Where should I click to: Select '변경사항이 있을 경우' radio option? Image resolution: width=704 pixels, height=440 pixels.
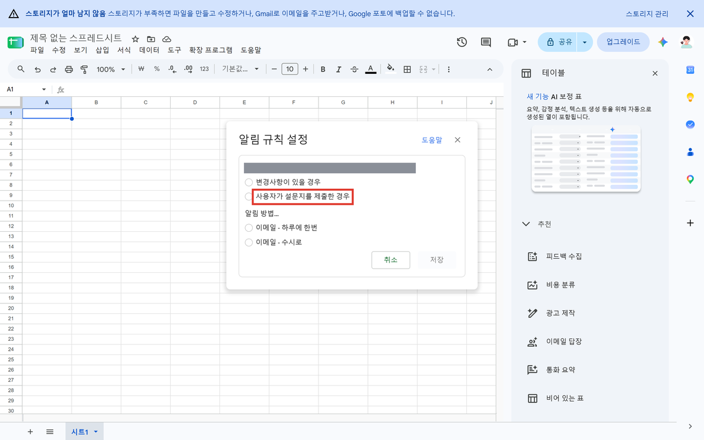pyautogui.click(x=249, y=182)
